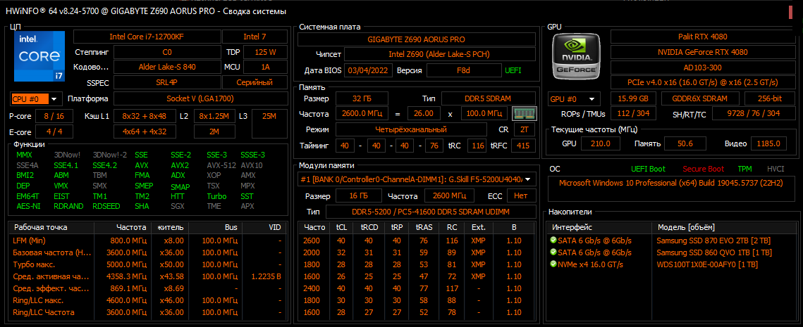Expand the G.Skill memory module dropdown
803x327 pixels.
click(415, 179)
